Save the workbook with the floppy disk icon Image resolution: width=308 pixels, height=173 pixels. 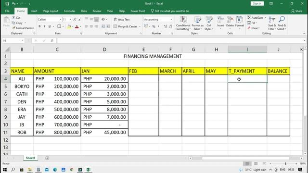tap(7, 4)
